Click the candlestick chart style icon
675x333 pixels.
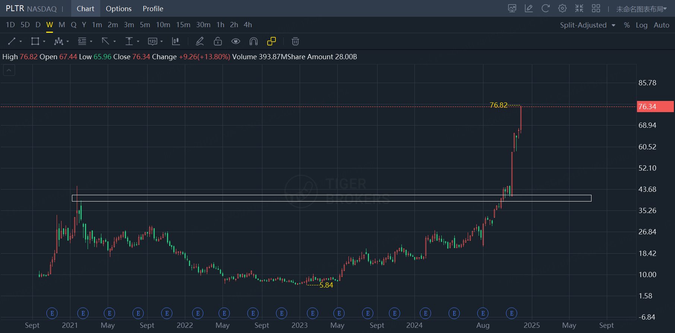(176, 41)
